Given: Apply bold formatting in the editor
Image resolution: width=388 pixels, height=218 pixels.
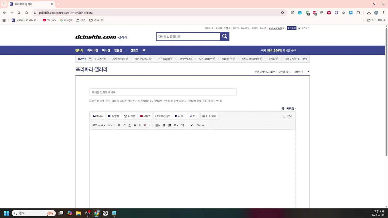Looking at the screenshot, I should 119,125.
